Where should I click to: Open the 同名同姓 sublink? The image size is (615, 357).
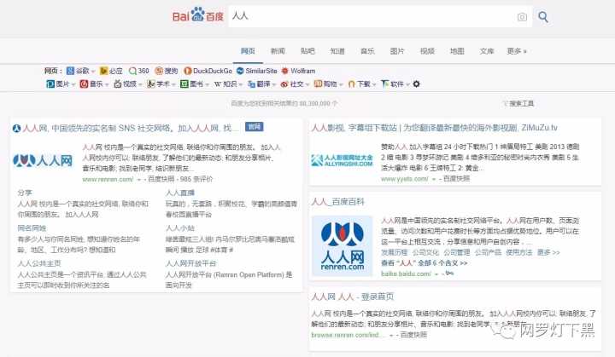[32, 227]
